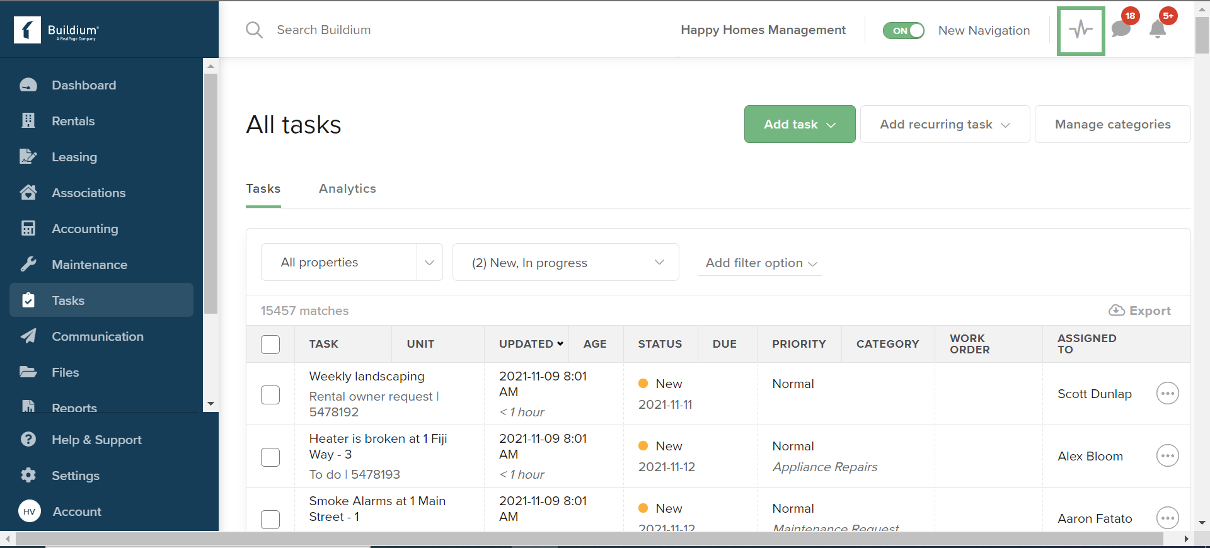Image resolution: width=1210 pixels, height=548 pixels.
Task: Click the DUE column header
Action: tap(724, 344)
